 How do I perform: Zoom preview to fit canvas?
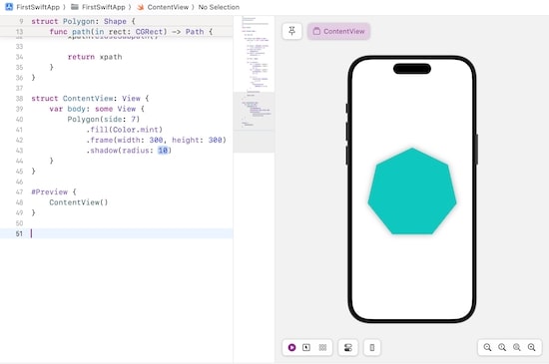point(517,347)
